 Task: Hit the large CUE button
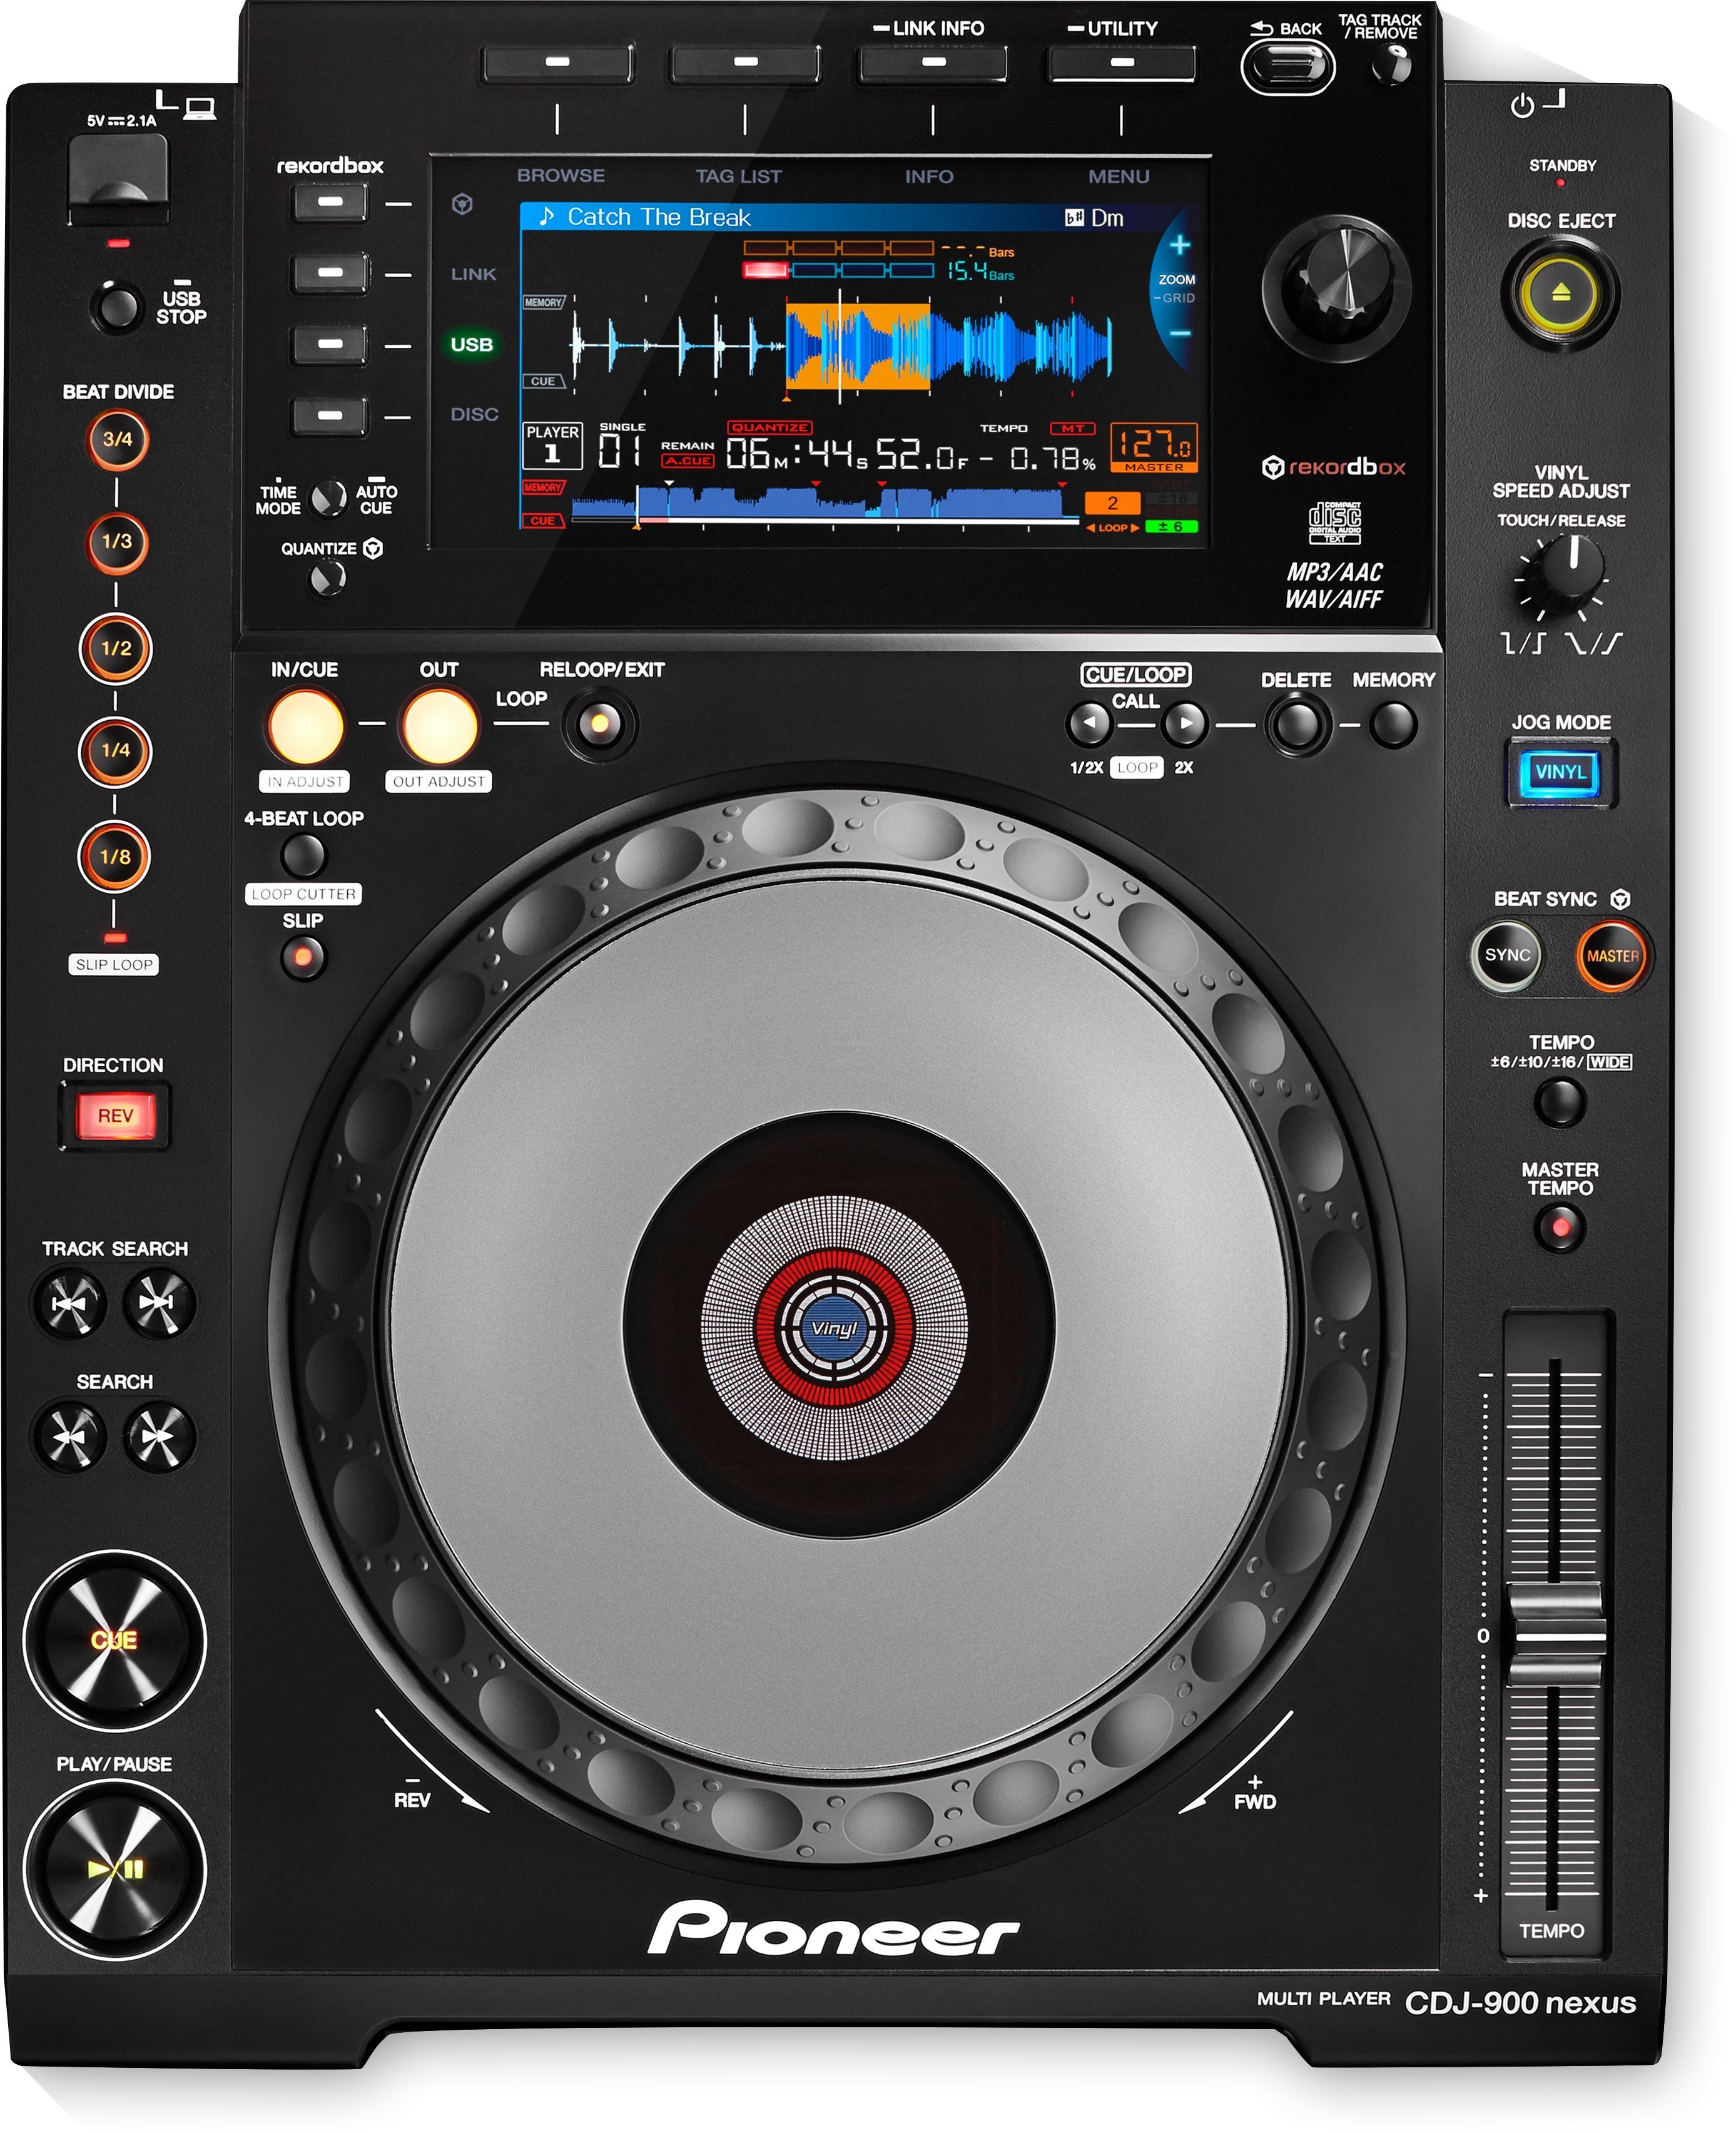click(114, 1640)
